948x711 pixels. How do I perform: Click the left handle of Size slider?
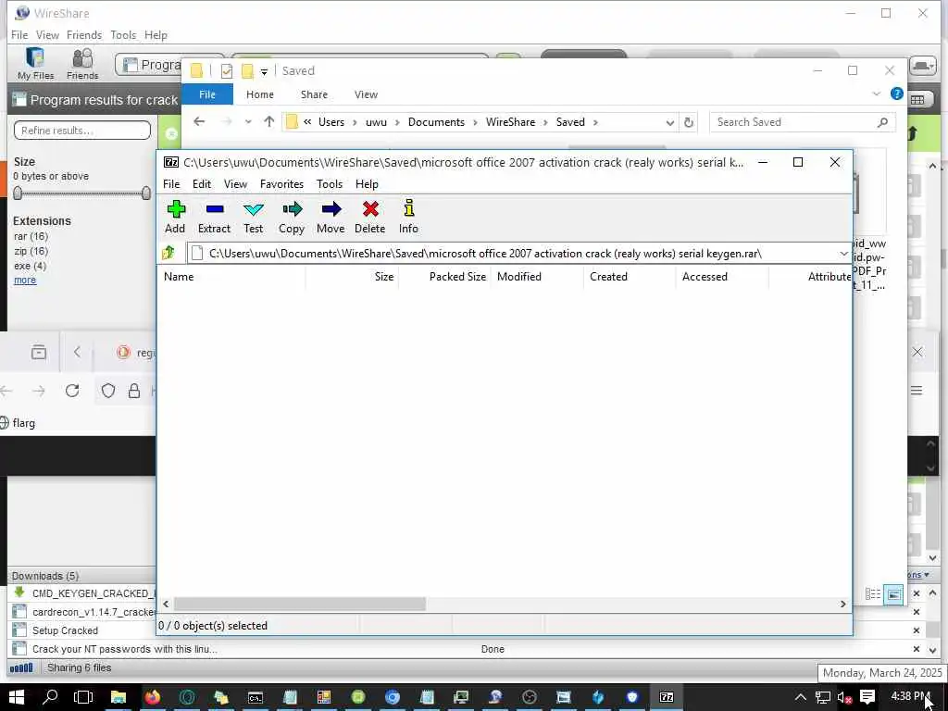[x=18, y=193]
